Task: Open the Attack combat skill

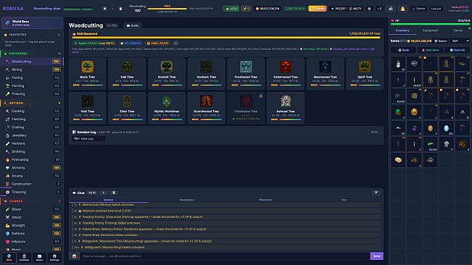Action: tap(32, 217)
